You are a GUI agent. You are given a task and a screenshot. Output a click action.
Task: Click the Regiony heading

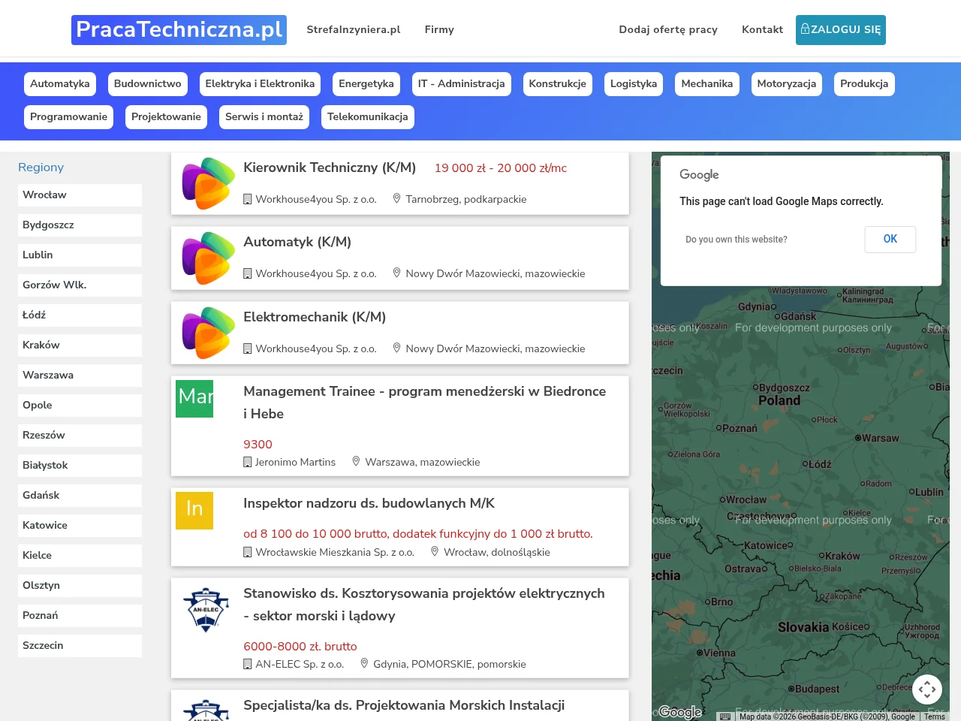[x=41, y=167]
